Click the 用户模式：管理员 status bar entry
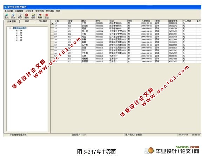The image size is (202, 156). pos(134,135)
